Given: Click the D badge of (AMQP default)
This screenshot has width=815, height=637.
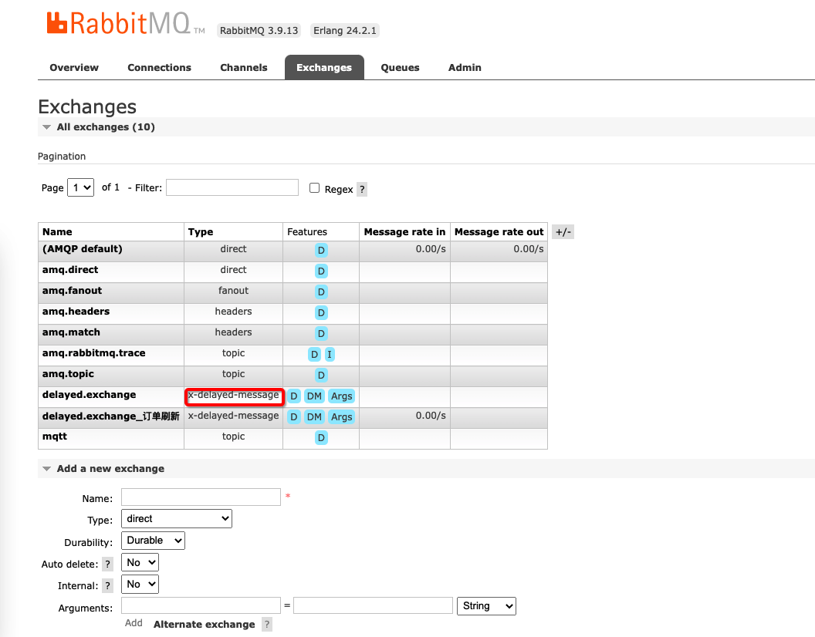Looking at the screenshot, I should (321, 251).
